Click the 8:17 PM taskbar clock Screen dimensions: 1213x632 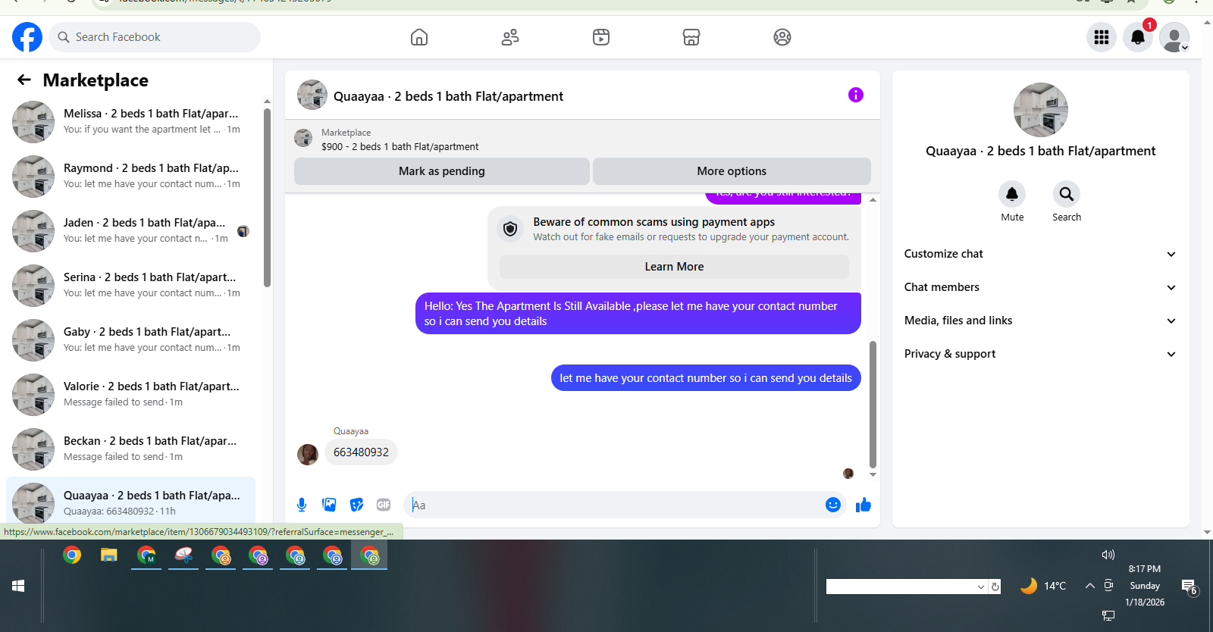[x=1145, y=569]
